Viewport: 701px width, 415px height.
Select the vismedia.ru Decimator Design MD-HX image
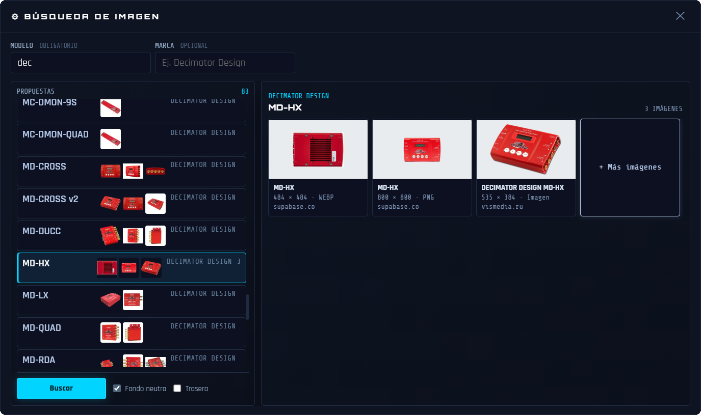pyautogui.click(x=526, y=168)
